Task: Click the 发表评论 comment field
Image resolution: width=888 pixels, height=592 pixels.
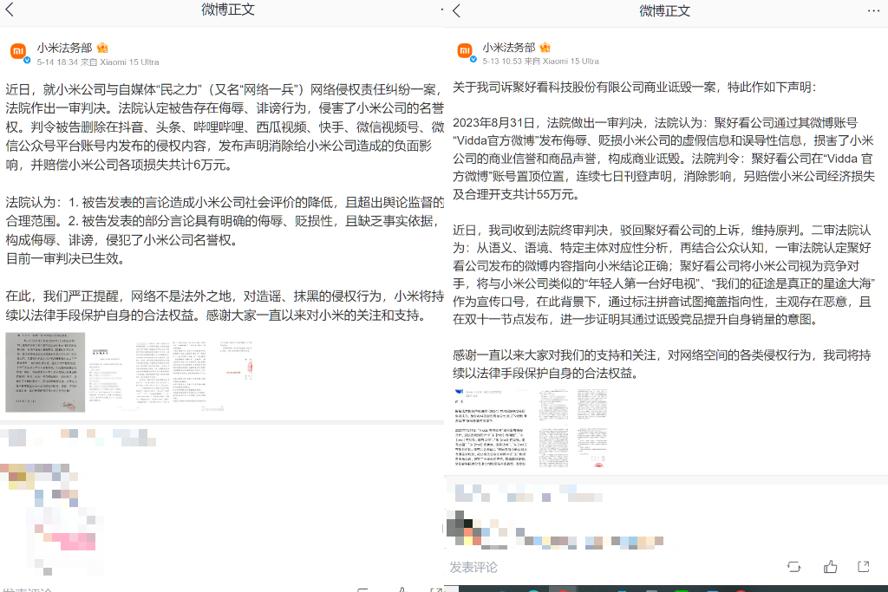Action: [x=473, y=567]
